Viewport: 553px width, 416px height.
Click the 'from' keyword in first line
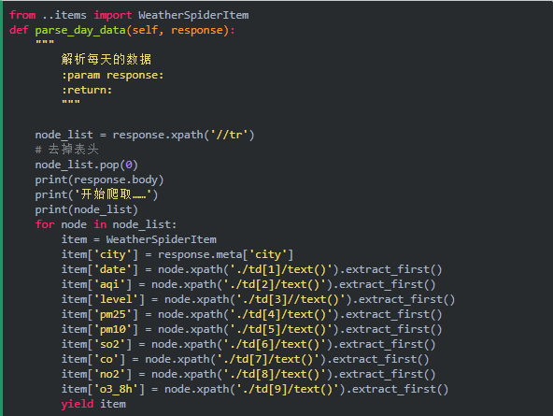coord(22,15)
